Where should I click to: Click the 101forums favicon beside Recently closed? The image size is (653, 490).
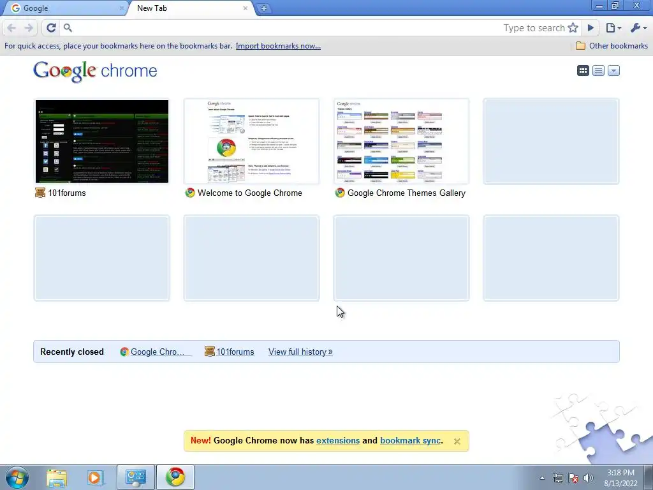click(209, 352)
